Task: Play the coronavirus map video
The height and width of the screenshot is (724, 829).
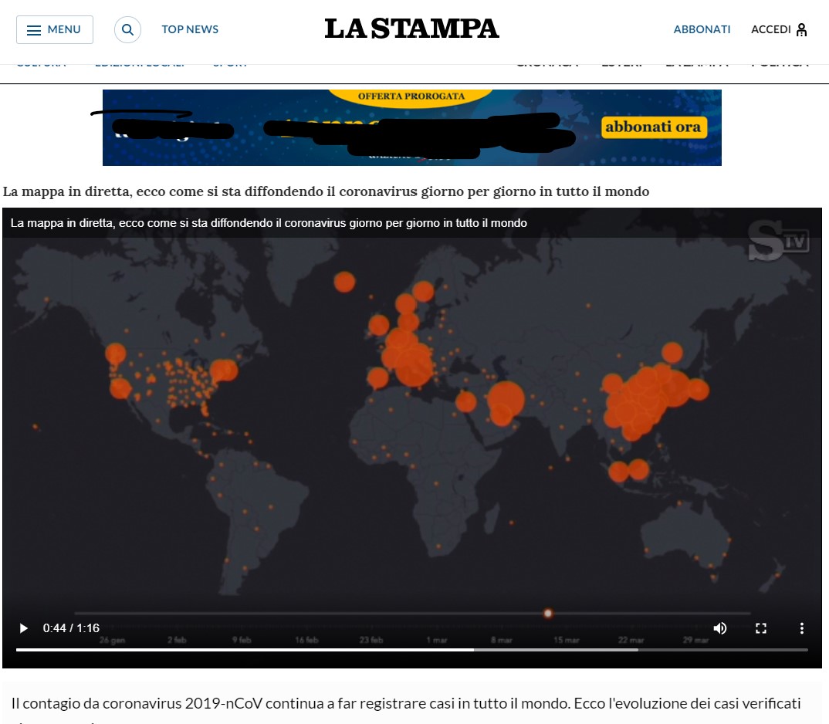Action: coord(24,628)
